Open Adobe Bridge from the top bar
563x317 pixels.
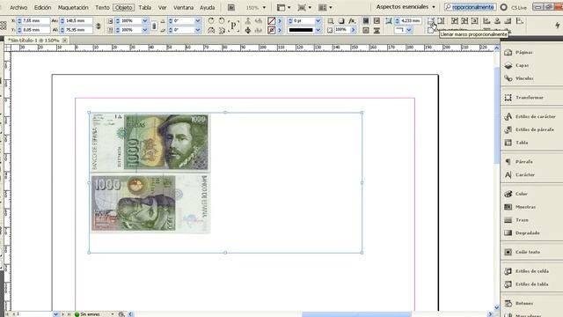(231, 7)
